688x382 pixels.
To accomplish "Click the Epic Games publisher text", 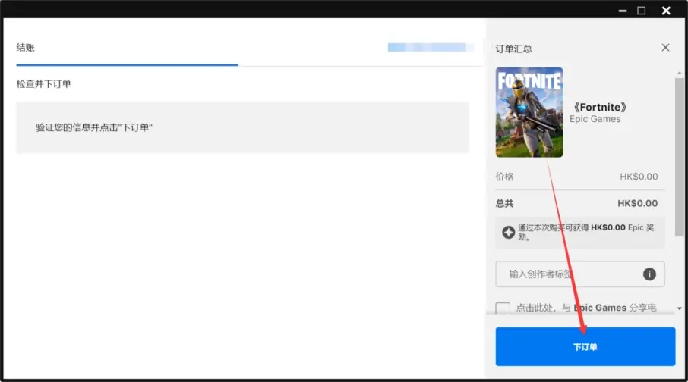I will click(595, 119).
